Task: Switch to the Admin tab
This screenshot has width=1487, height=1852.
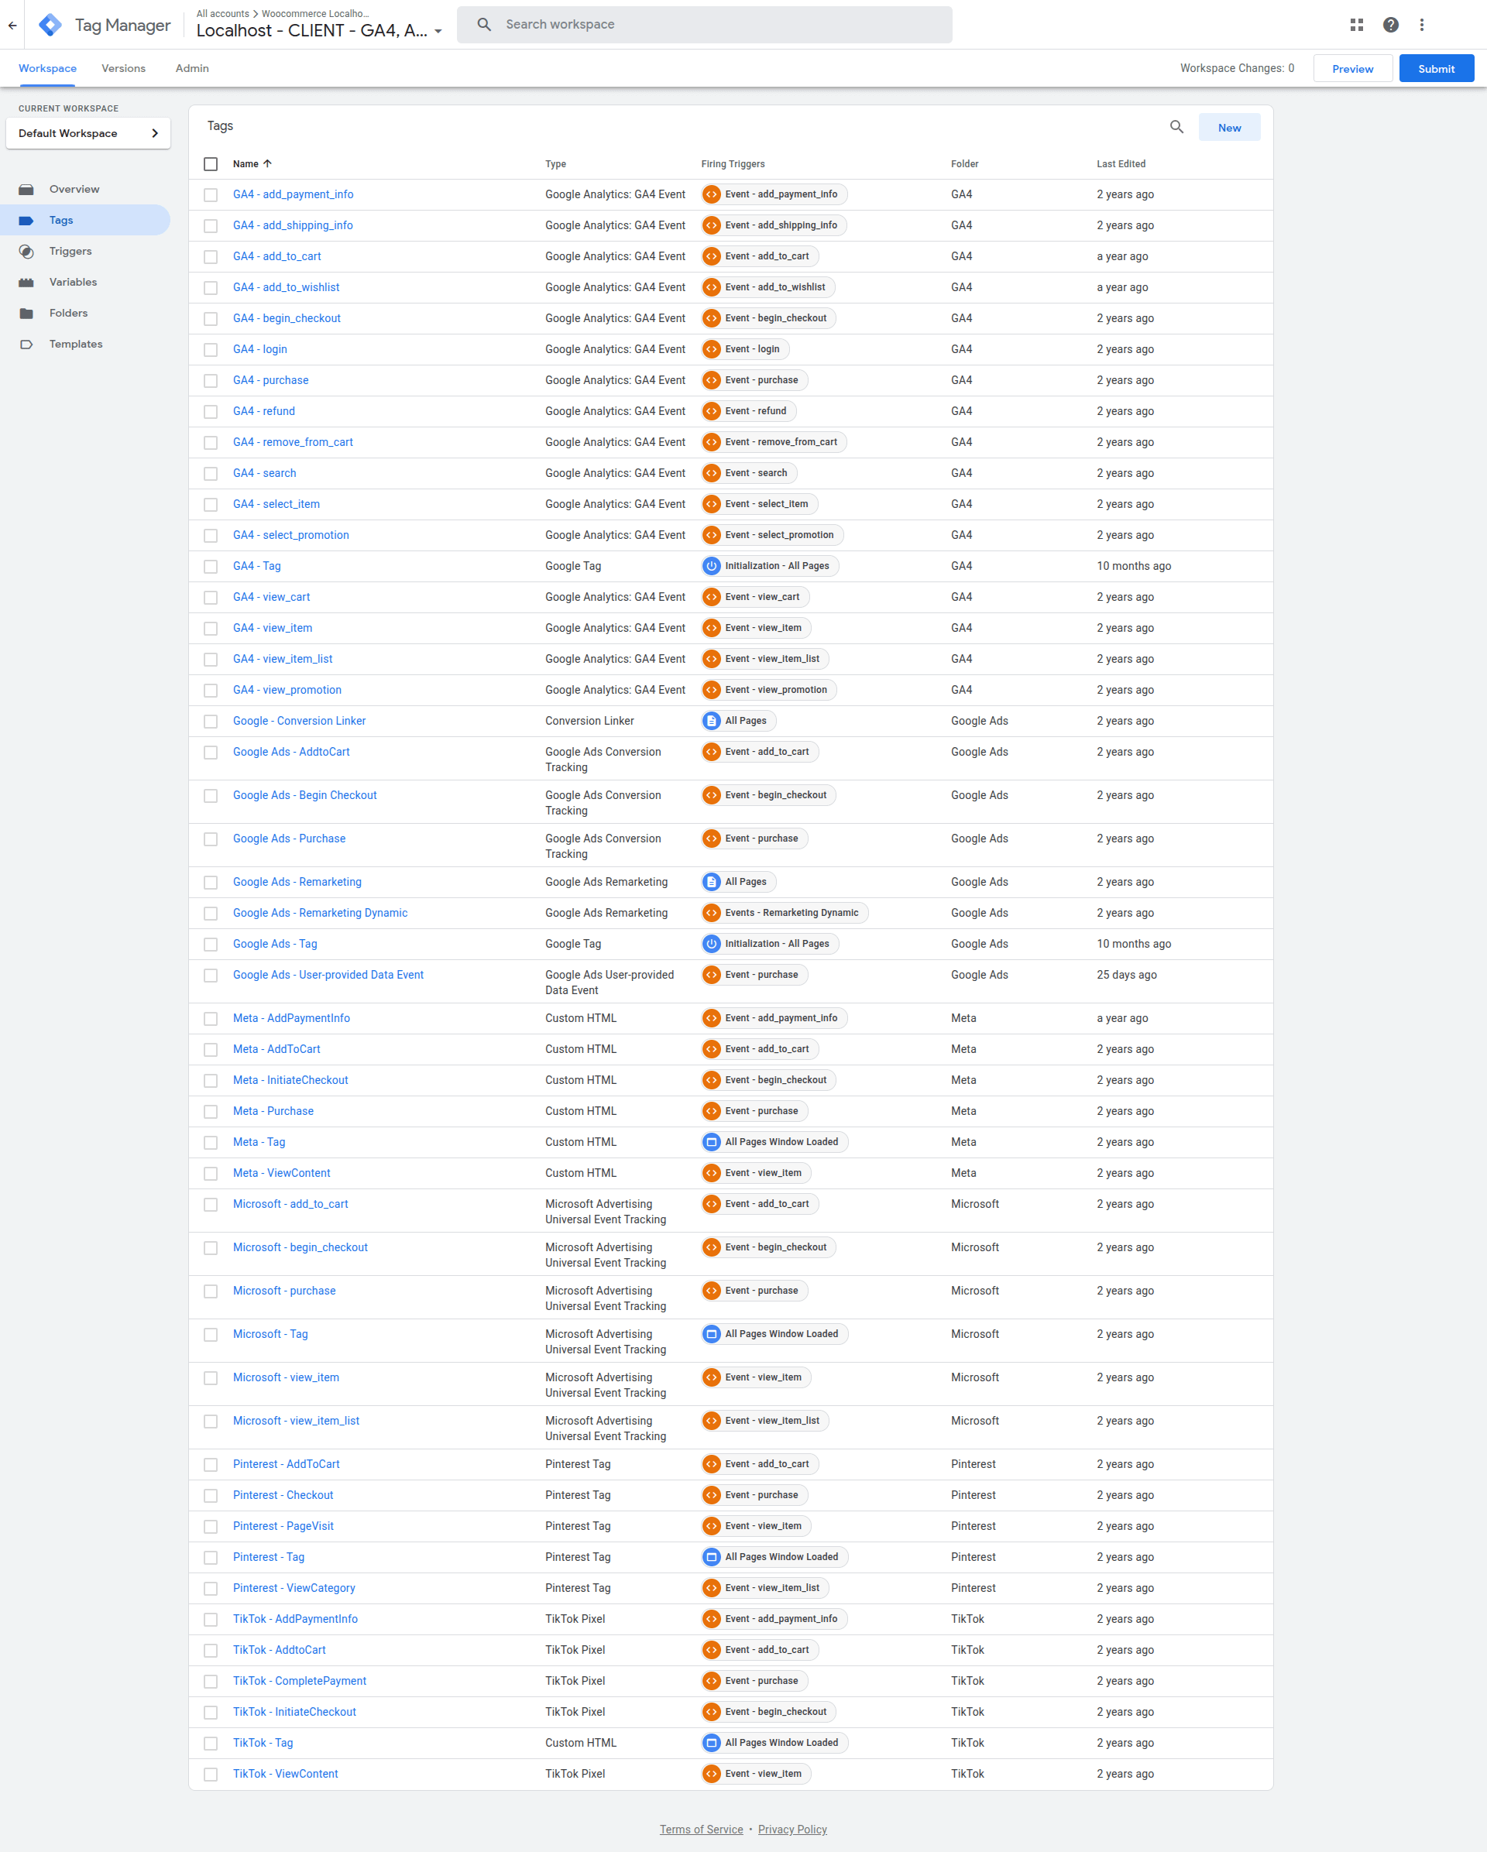Action: (x=191, y=69)
